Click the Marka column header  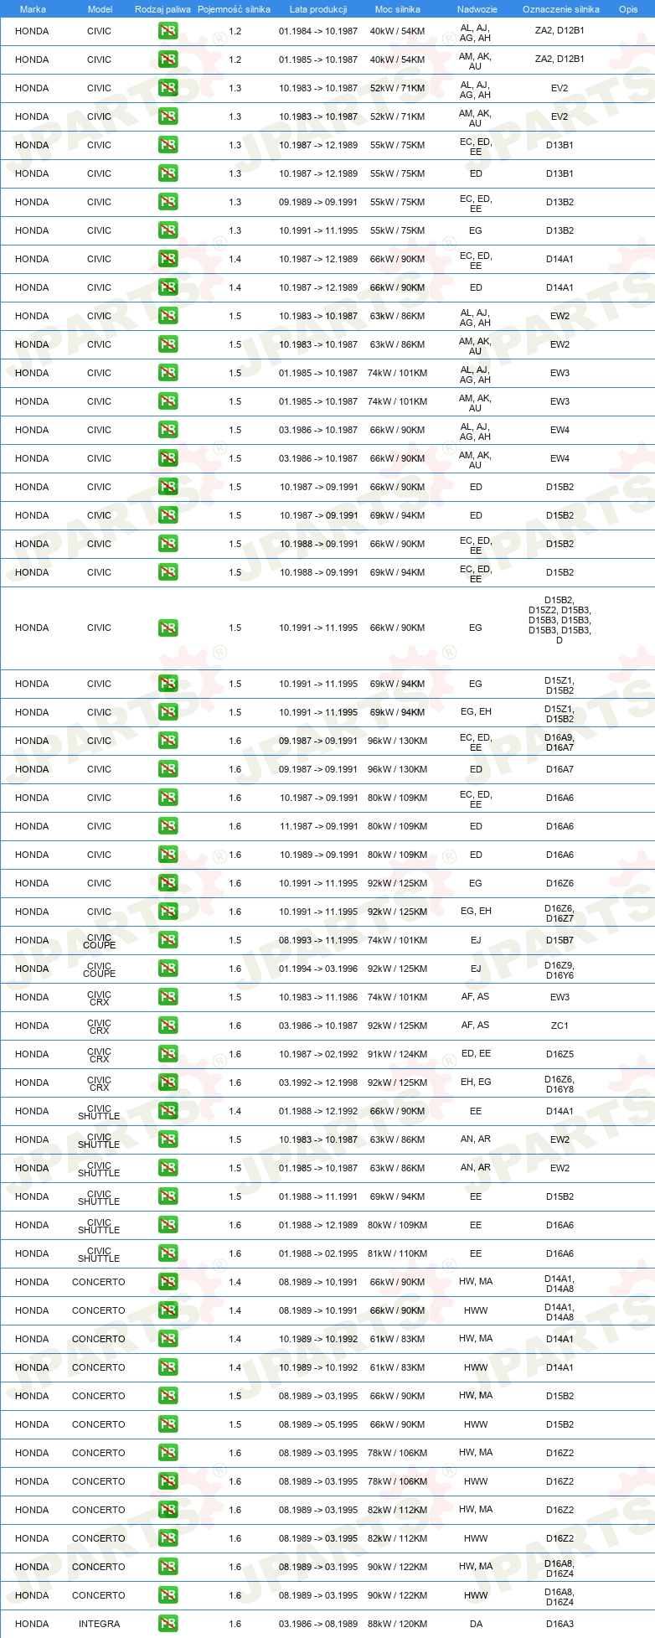pos(33,9)
